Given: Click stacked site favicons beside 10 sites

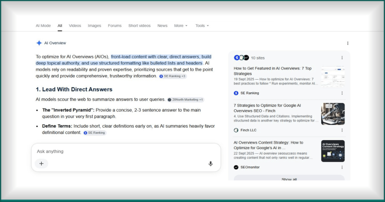Looking at the screenshot, I should pos(241,57).
